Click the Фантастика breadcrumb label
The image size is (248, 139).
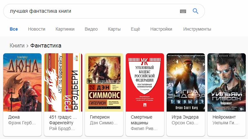pyautogui.click(x=46, y=46)
